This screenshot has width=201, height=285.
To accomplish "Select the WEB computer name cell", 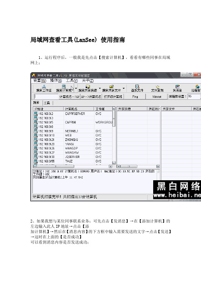I will click(68, 136).
